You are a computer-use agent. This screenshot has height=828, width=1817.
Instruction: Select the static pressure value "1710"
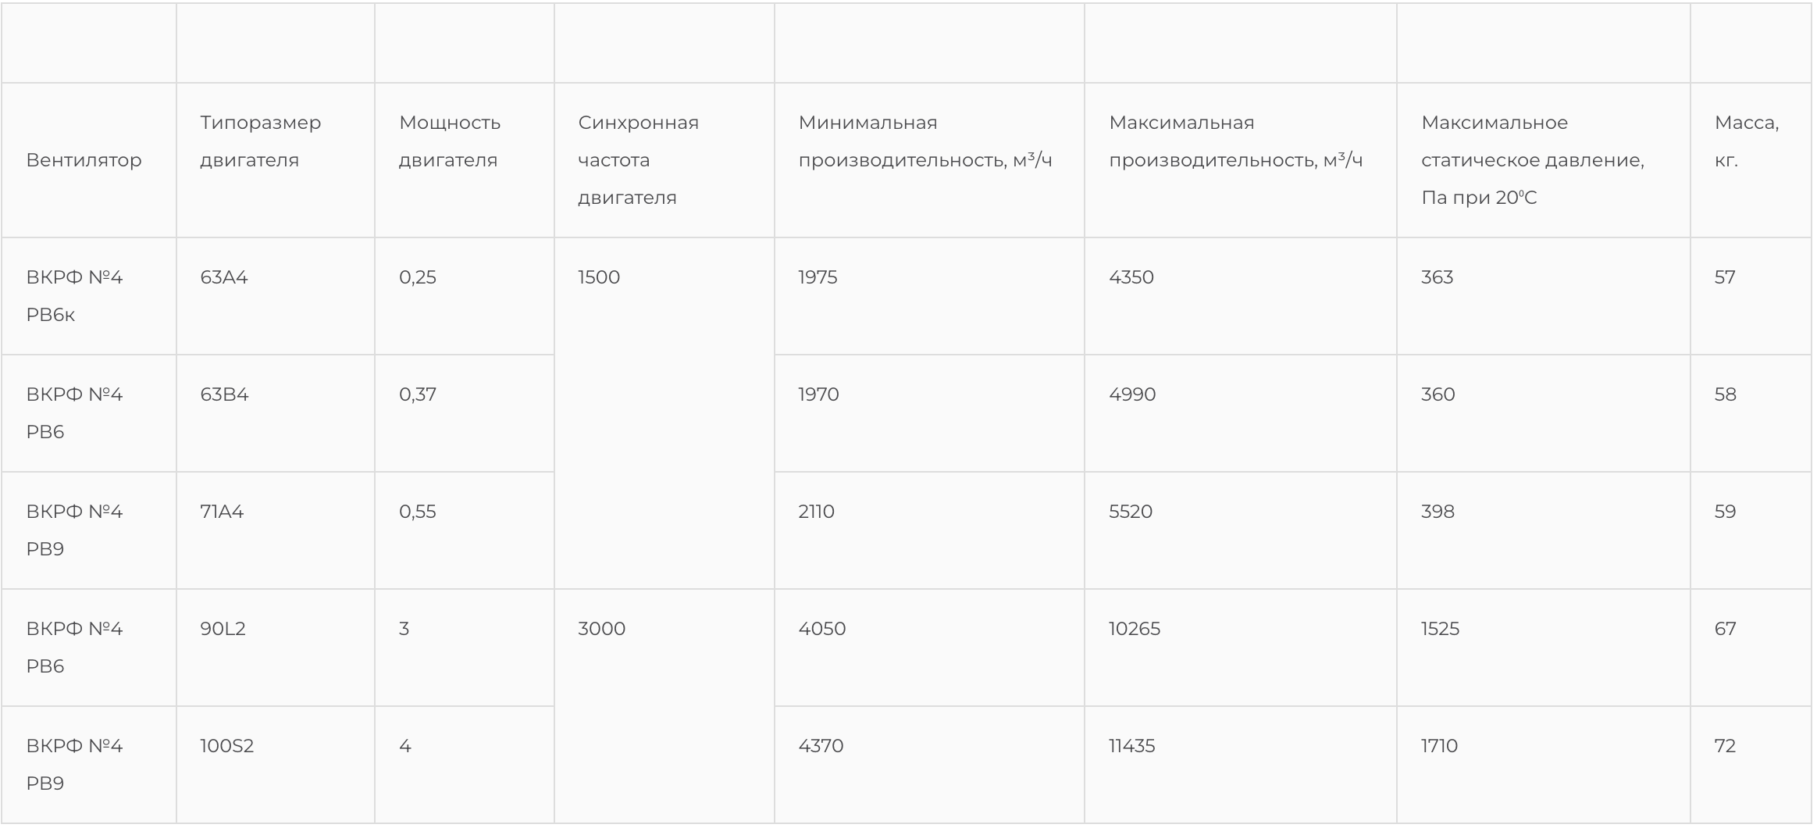pyautogui.click(x=1439, y=746)
